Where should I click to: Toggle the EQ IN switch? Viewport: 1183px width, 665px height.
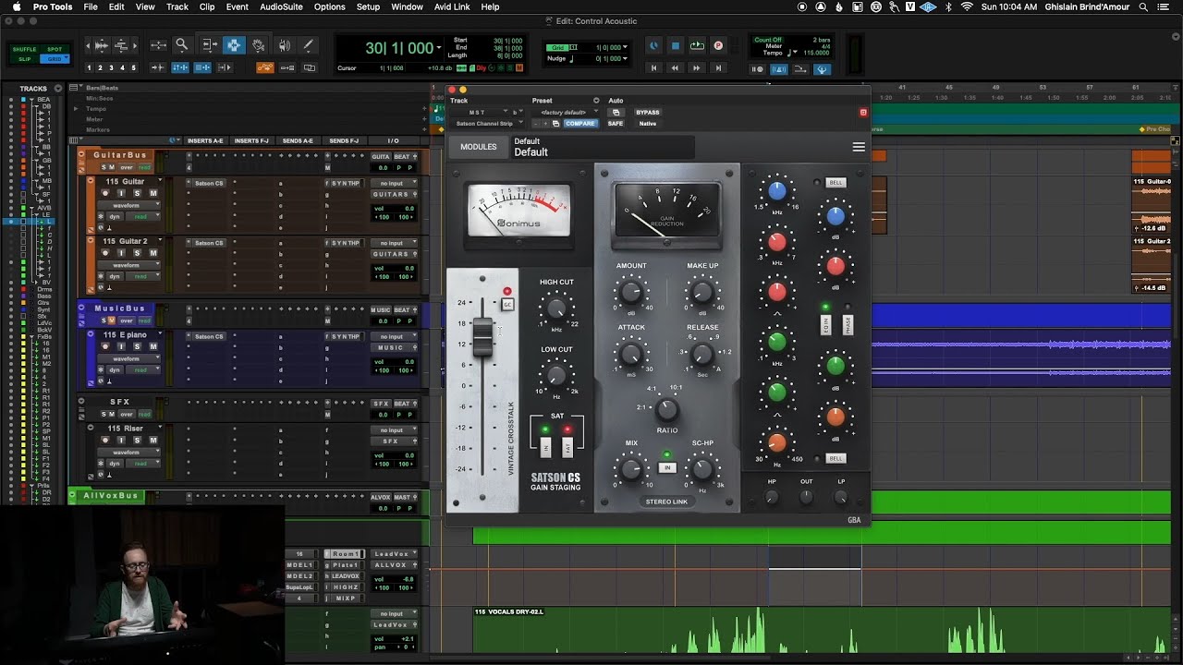click(826, 324)
